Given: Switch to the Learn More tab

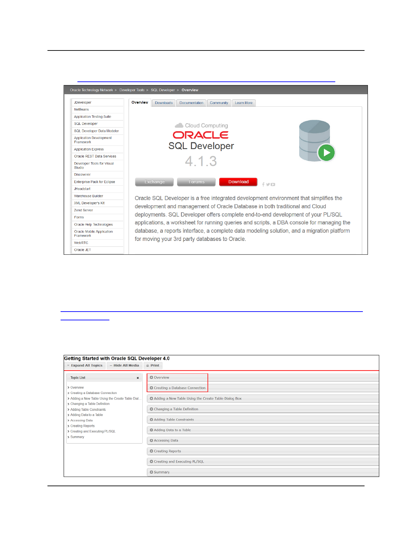Looking at the screenshot, I should pyautogui.click(x=244, y=103).
